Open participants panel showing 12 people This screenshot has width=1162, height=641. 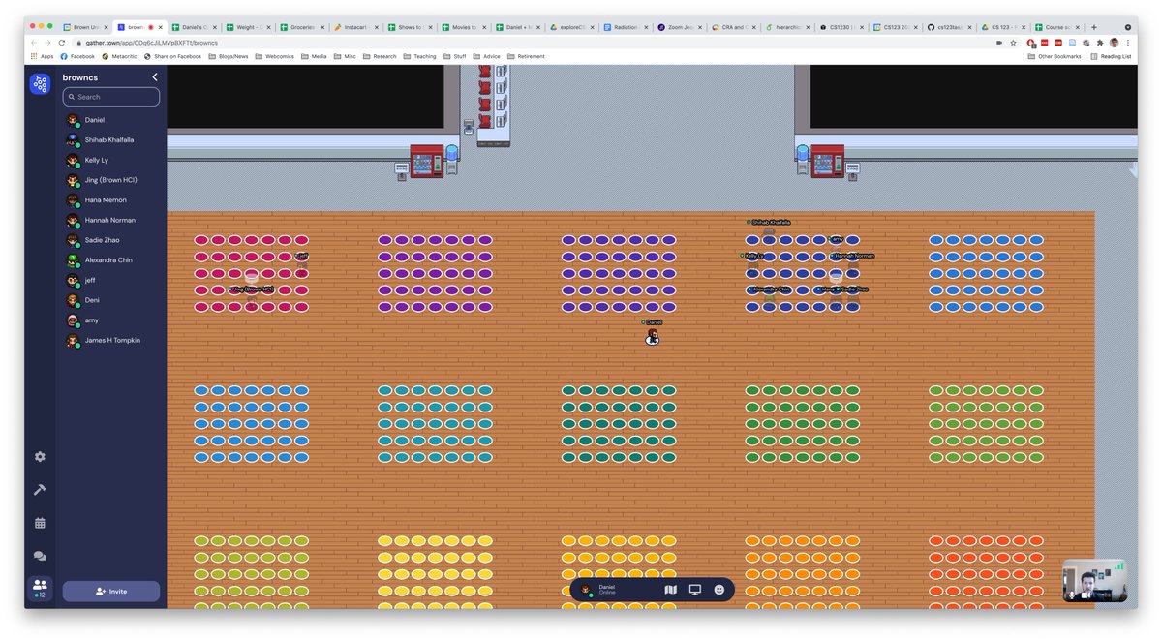40,588
